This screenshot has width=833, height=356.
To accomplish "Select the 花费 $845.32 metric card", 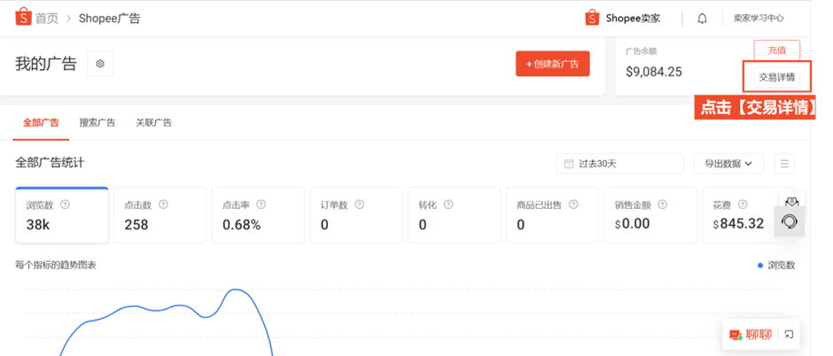I will pos(749,215).
